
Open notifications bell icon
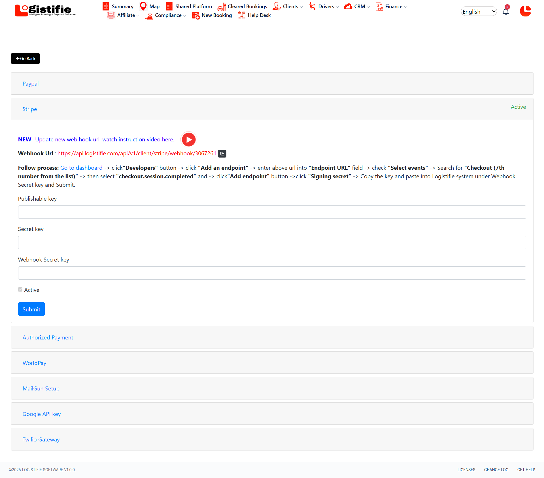pyautogui.click(x=506, y=11)
